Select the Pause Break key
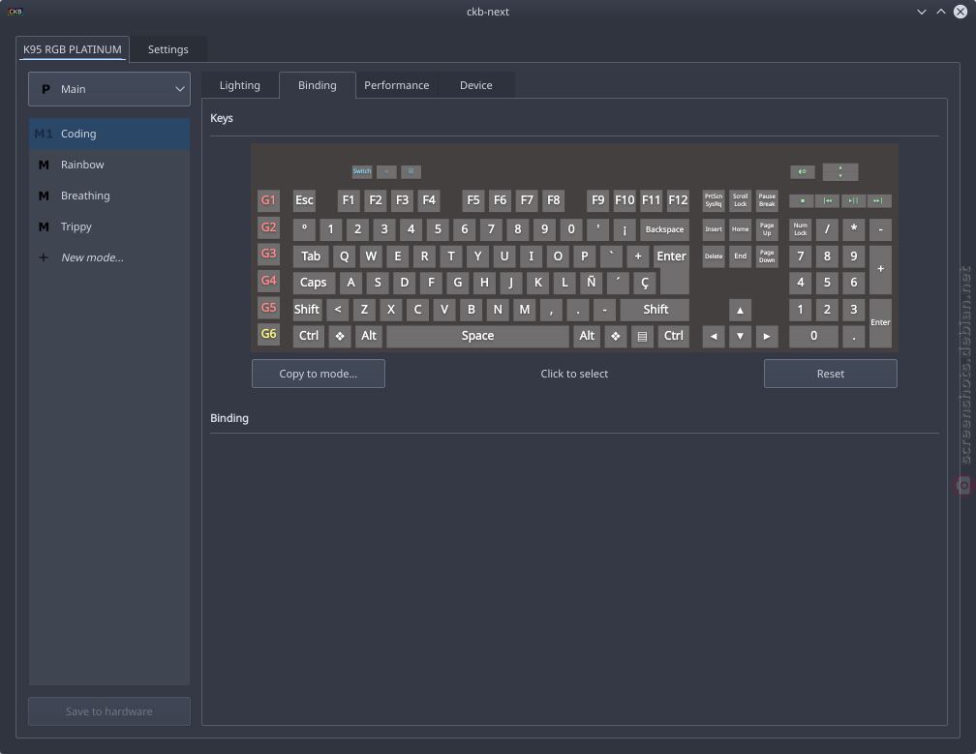The image size is (976, 754). (x=767, y=200)
